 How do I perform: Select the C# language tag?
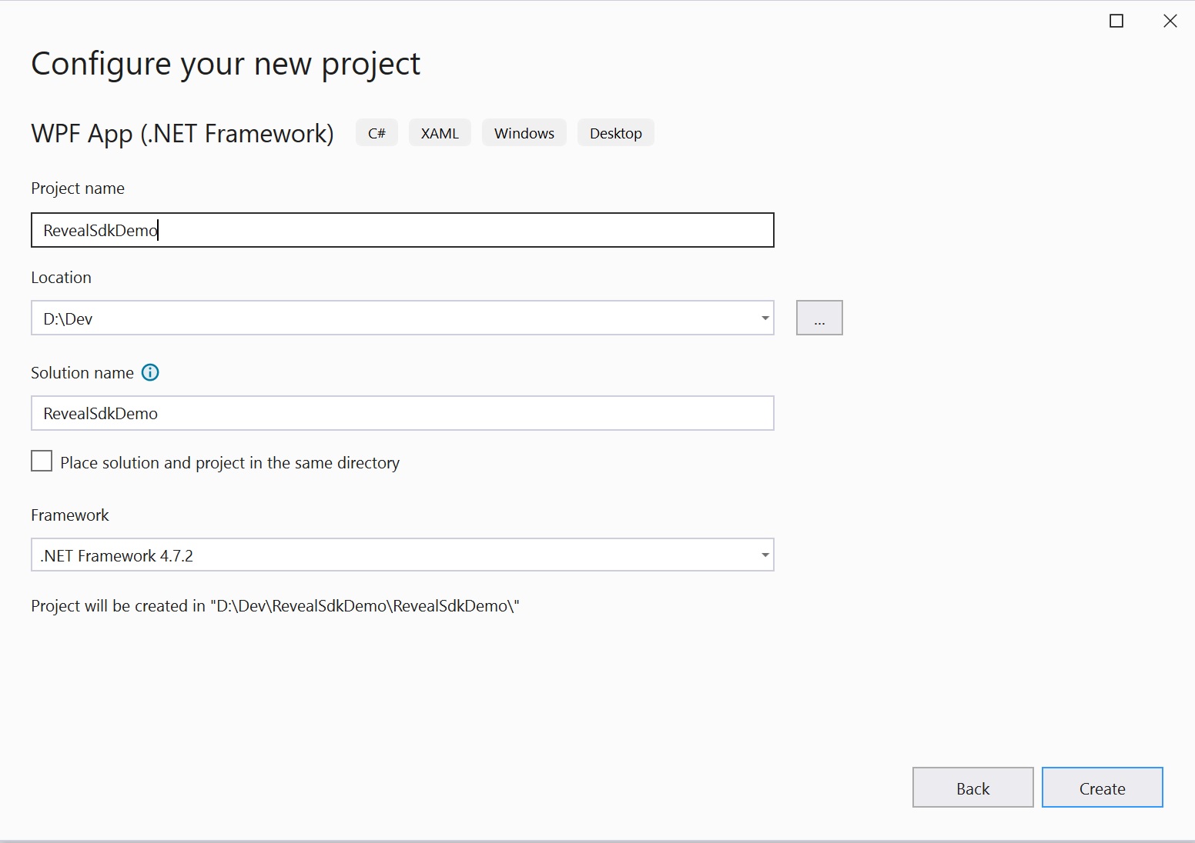(x=377, y=133)
